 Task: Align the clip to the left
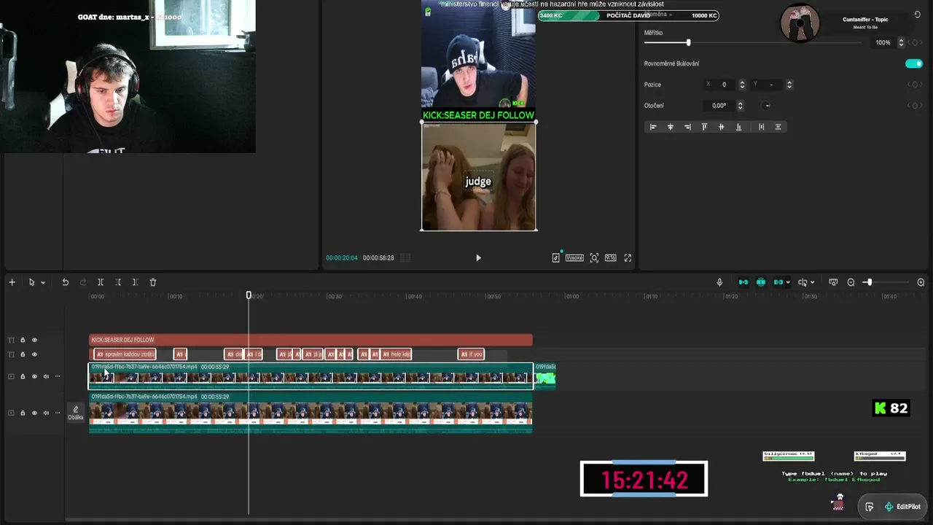coord(653,127)
